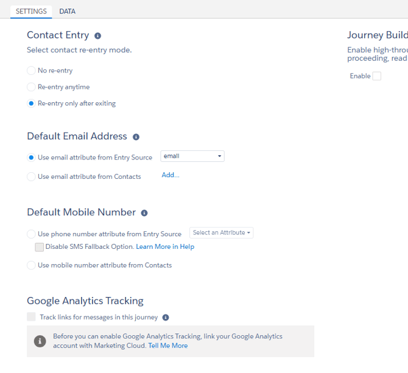408x373 pixels.
Task: Click the Google Analytics notice info icon
Action: 40,341
